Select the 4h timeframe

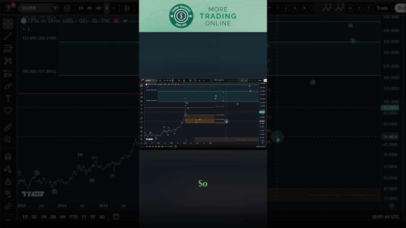click(90, 8)
